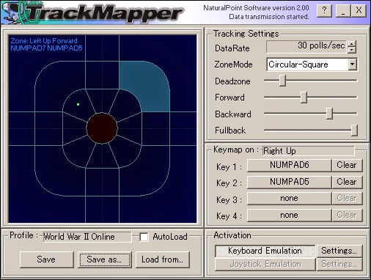Screen dimensions: 371x280
Task: Open Keyboard Emulation Settings
Action: [339, 251]
